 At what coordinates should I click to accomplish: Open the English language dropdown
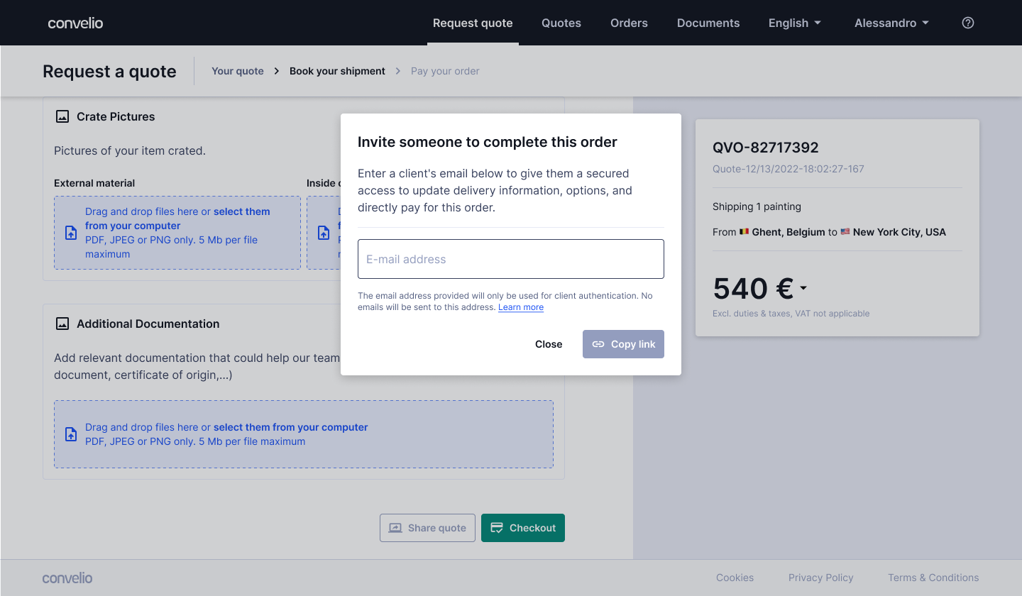coord(795,23)
